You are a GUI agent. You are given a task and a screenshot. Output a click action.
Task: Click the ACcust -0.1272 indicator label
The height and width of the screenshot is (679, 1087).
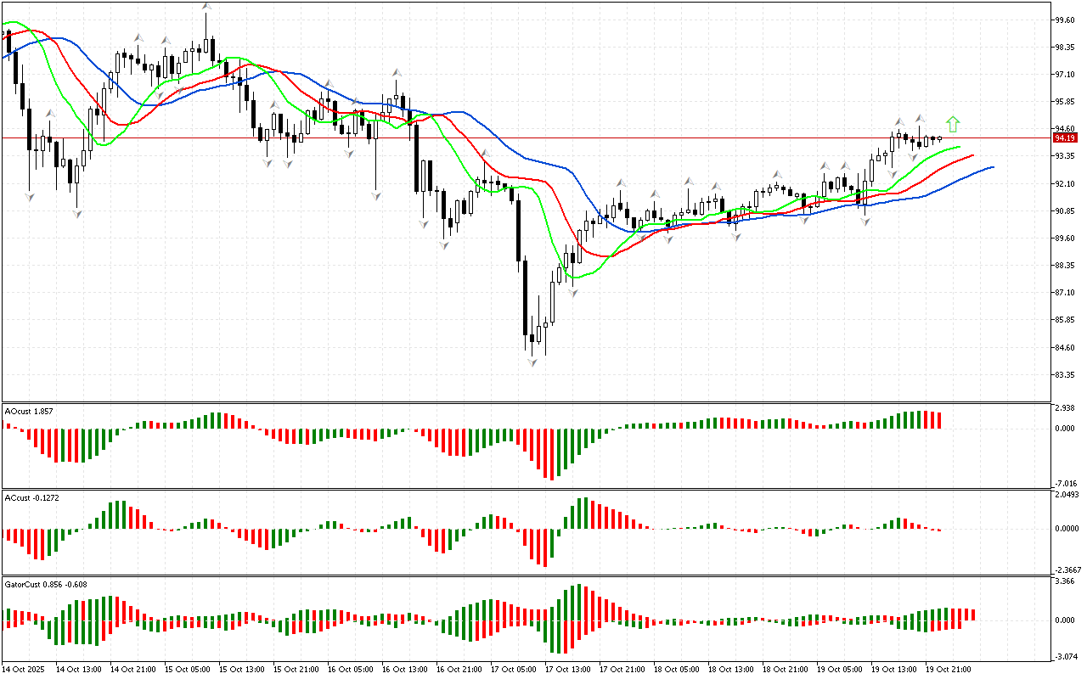pos(32,497)
